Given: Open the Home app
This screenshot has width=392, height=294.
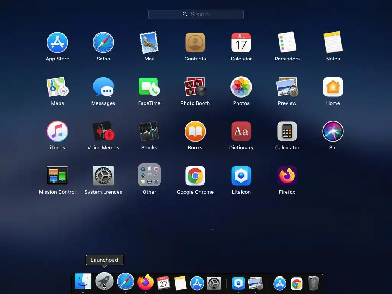Looking at the screenshot, I should (333, 87).
